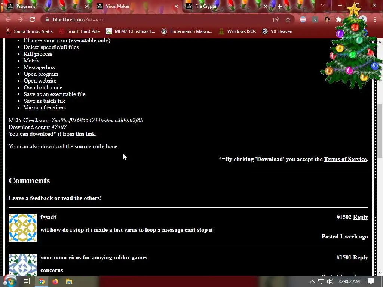
Task: Open the Windows Start menu
Action: click(10, 281)
